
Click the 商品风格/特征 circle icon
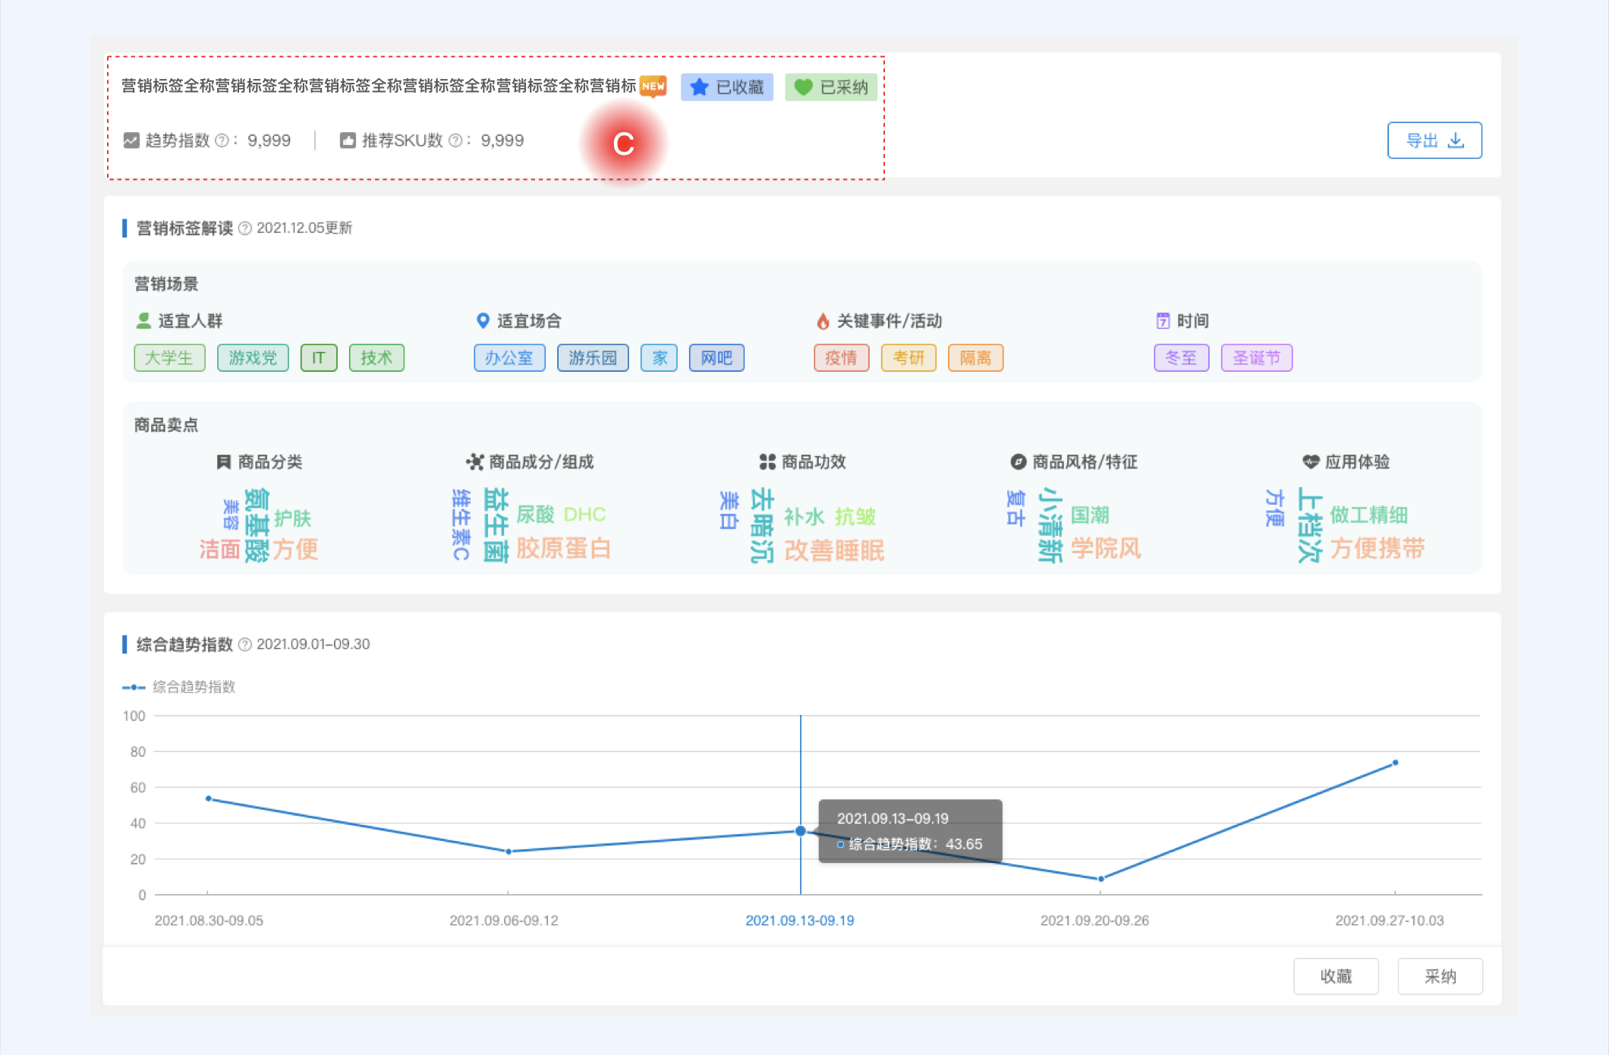coord(1019,462)
